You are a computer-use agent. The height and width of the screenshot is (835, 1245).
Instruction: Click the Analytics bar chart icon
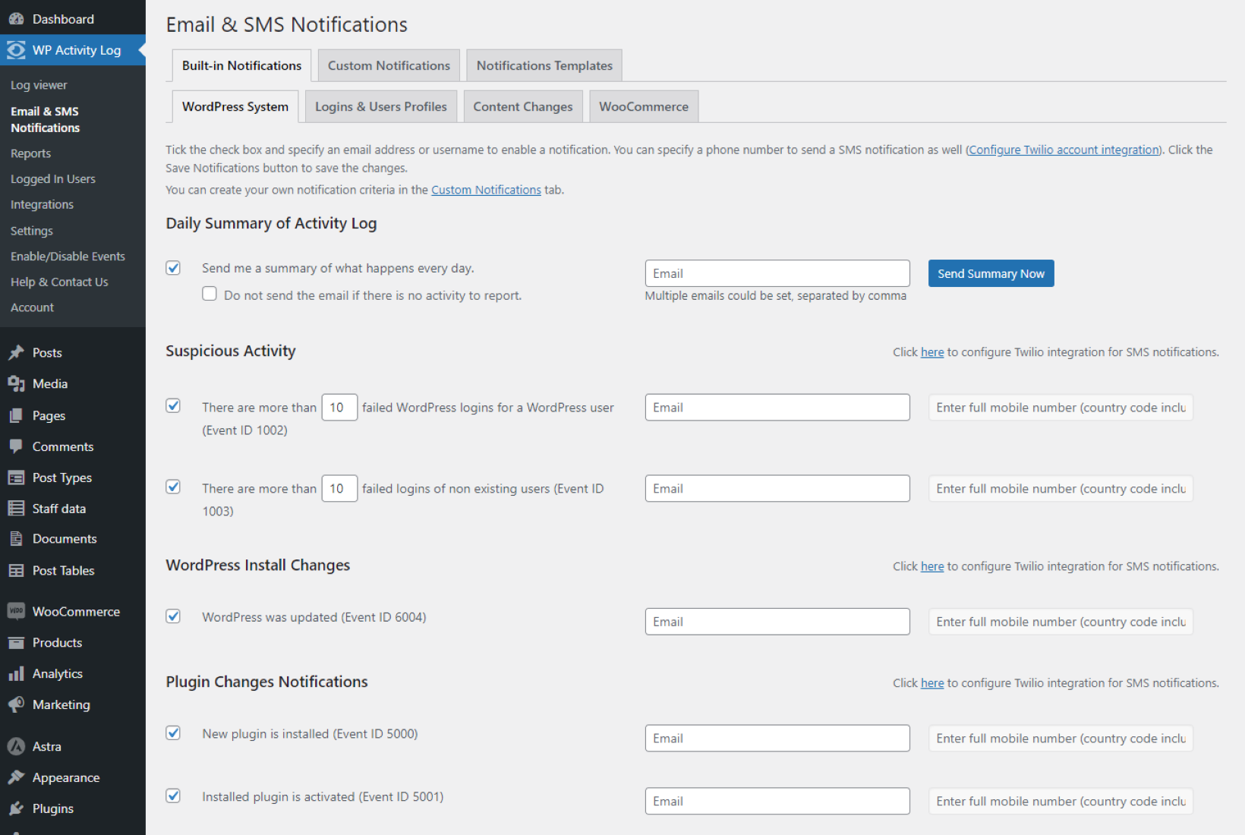click(16, 674)
